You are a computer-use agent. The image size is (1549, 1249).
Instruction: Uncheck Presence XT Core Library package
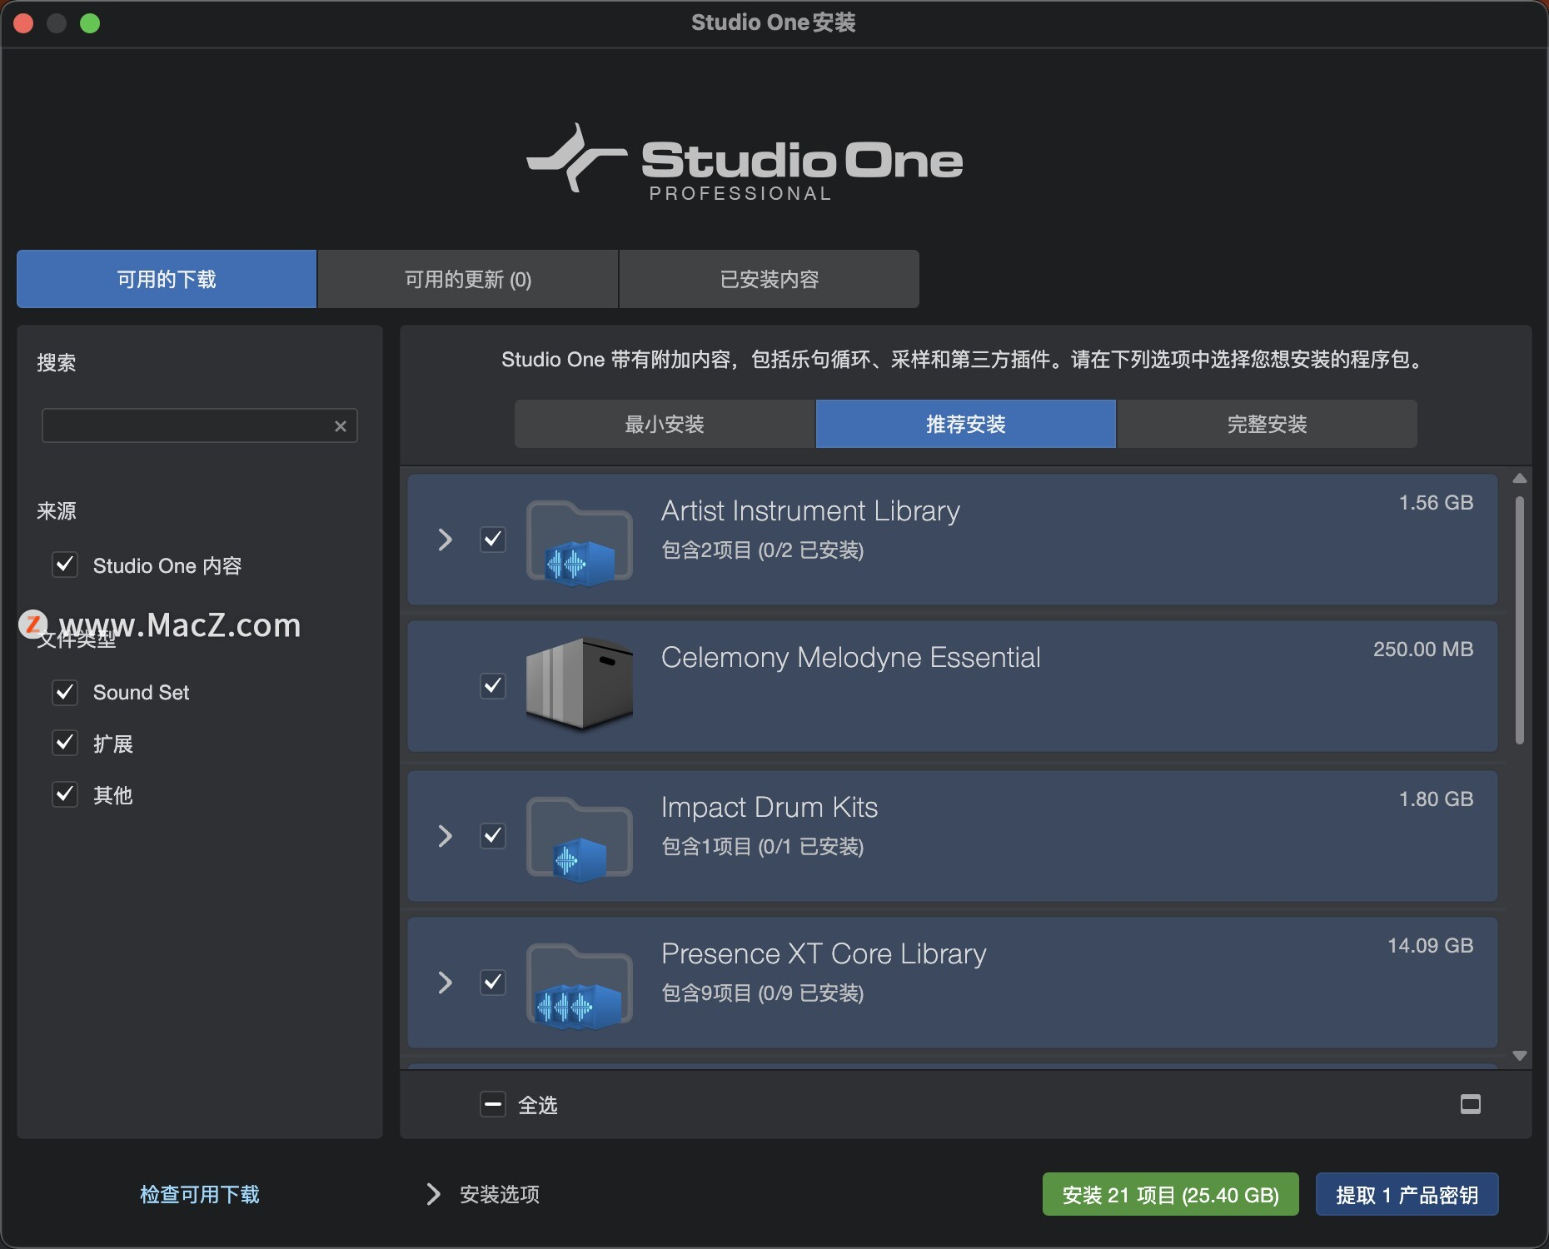click(493, 983)
